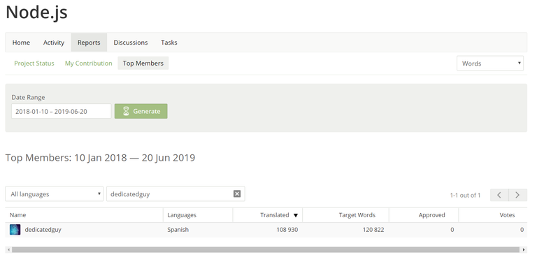Go to previous page arrow
This screenshot has height=257, width=537.
(x=499, y=195)
